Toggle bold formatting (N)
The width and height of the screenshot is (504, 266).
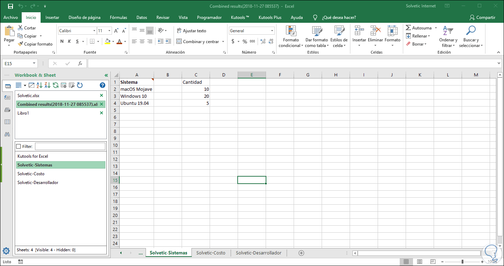point(62,42)
